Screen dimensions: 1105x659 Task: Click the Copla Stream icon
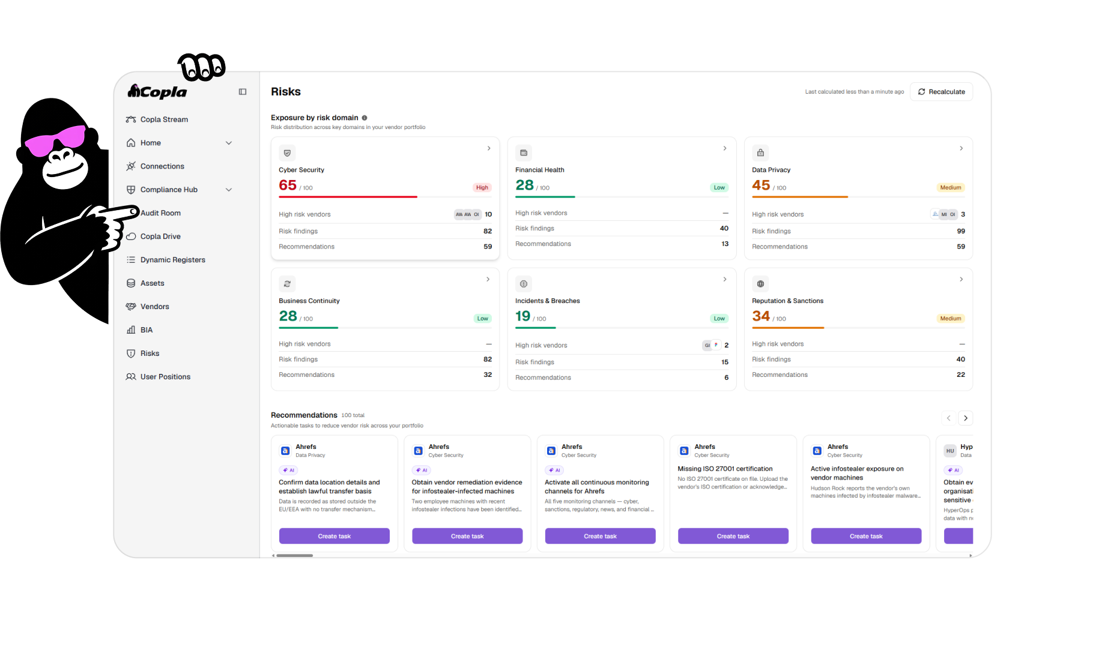[131, 119]
